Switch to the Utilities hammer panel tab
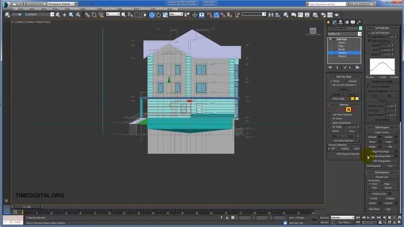The height and width of the screenshot is (227, 404). (359, 23)
